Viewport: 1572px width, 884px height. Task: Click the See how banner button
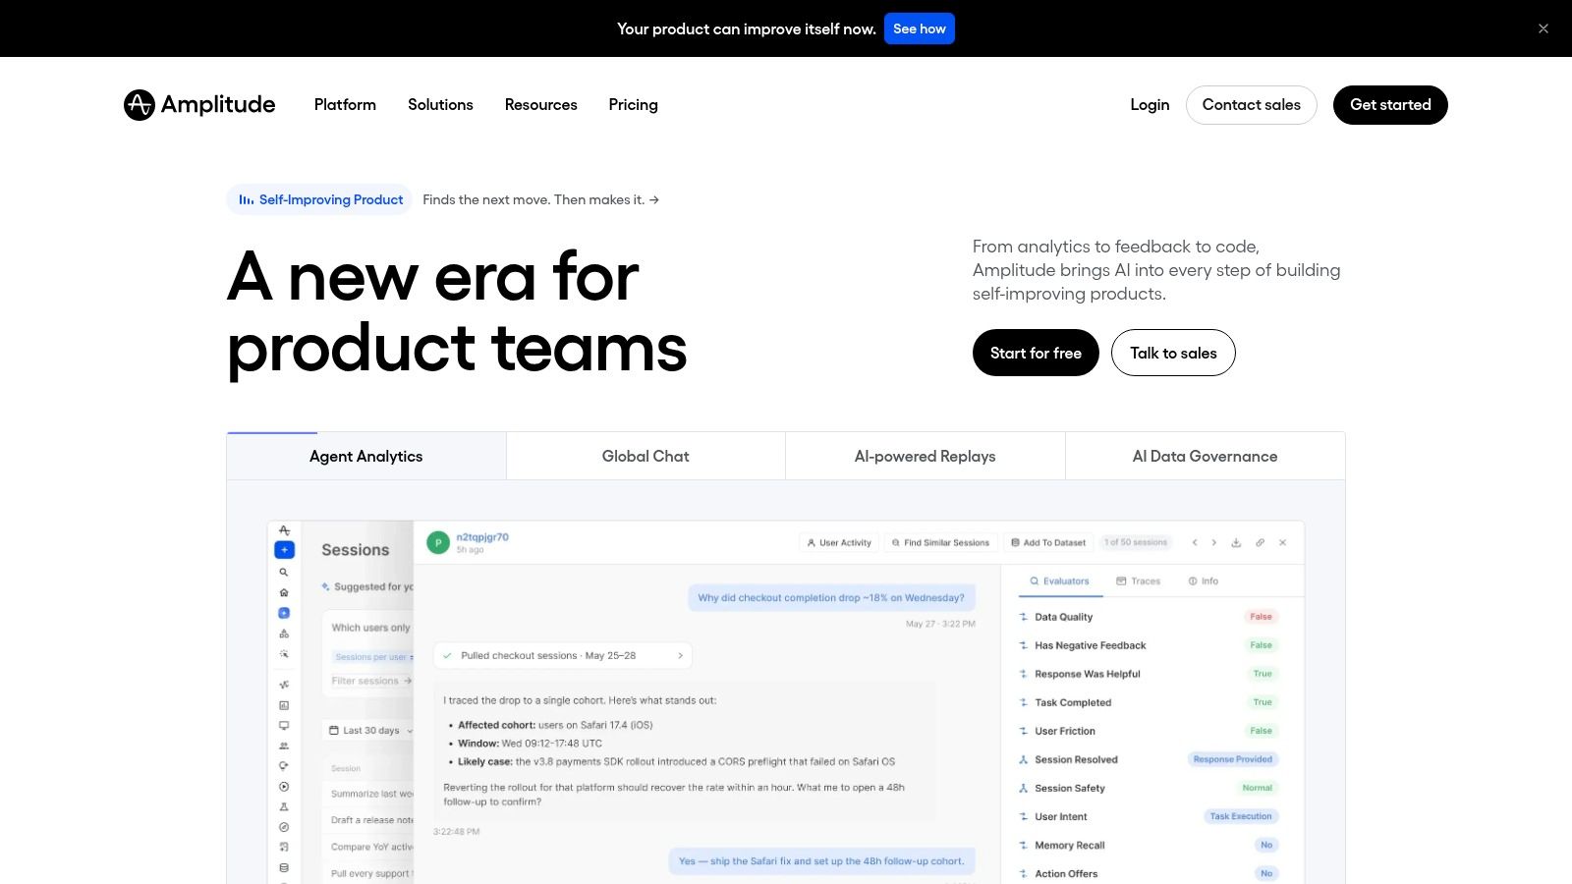(920, 28)
